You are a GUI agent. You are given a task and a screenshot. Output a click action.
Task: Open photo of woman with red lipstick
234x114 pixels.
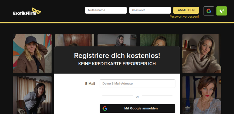pyautogui.click(x=202, y=95)
